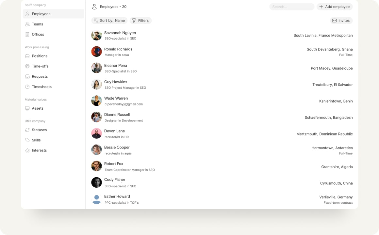Open the Teams section icon
The width and height of the screenshot is (379, 235).
click(x=27, y=24)
